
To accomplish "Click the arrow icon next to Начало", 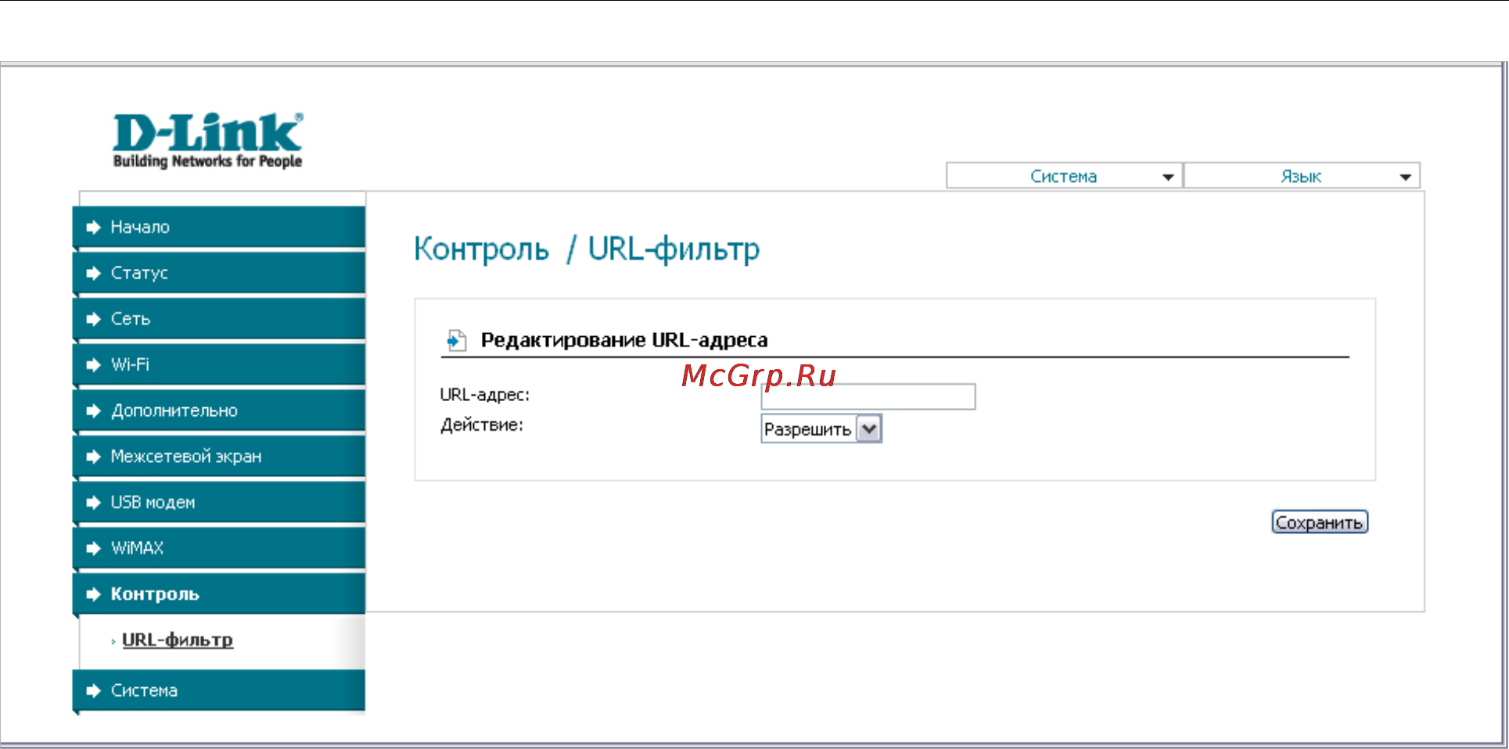I will click(94, 228).
